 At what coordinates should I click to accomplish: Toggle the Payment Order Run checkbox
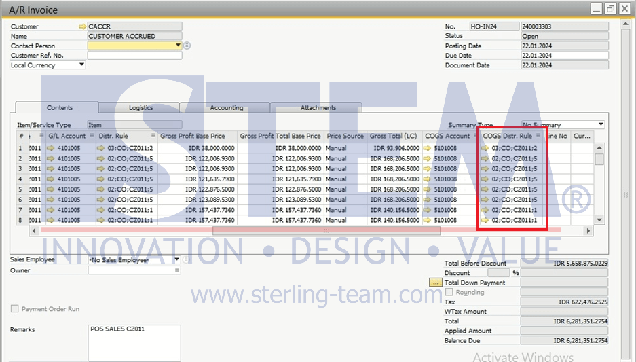pos(15,309)
